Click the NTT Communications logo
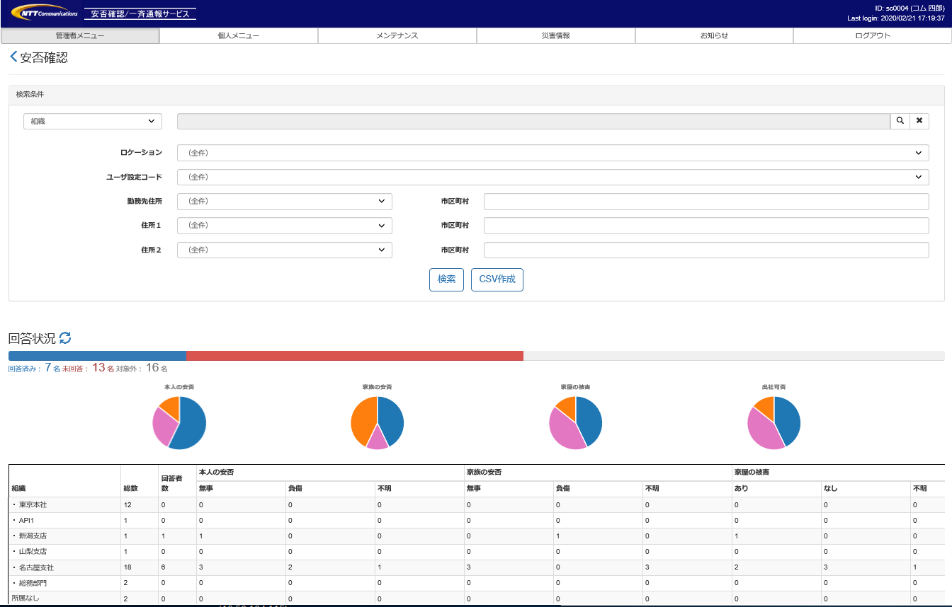The height and width of the screenshot is (607, 952). [45, 13]
